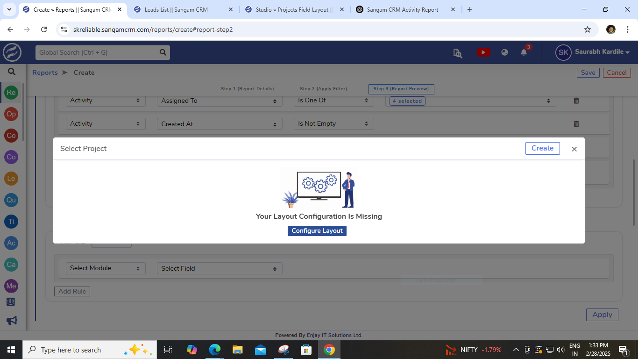Image resolution: width=638 pixels, height=359 pixels.
Task: Open the 4 selected values dropdown
Action: click(471, 101)
